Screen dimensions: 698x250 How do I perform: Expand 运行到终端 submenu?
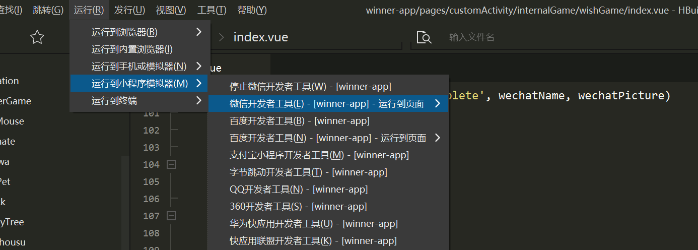139,101
